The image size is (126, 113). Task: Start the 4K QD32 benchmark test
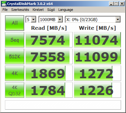[15, 90]
